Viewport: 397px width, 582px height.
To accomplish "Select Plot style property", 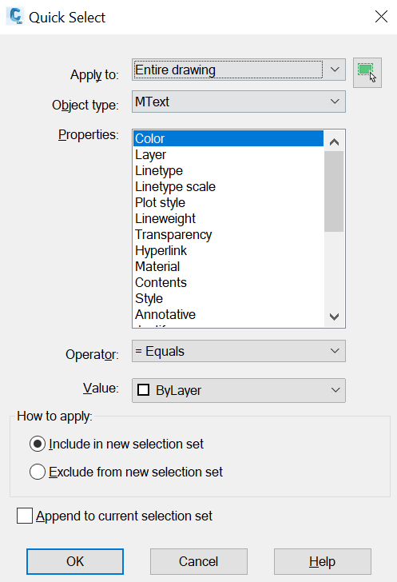I will (x=228, y=202).
